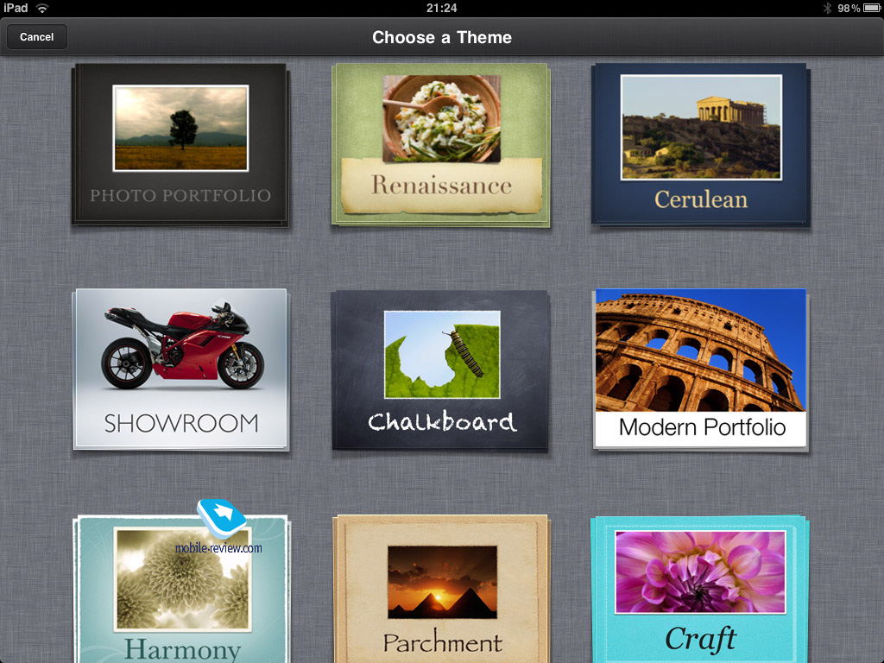Select the Renaissance theme

(x=441, y=145)
